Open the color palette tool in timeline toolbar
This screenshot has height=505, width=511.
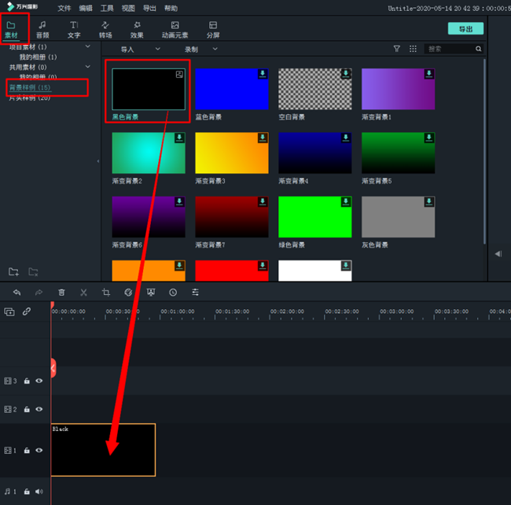coord(128,293)
